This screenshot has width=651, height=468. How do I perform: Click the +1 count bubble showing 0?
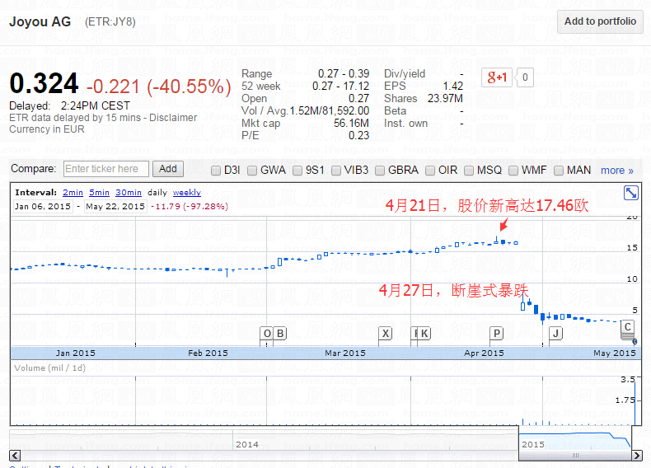tap(525, 77)
